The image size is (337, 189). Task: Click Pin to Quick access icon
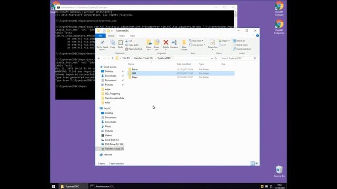tap(102, 45)
